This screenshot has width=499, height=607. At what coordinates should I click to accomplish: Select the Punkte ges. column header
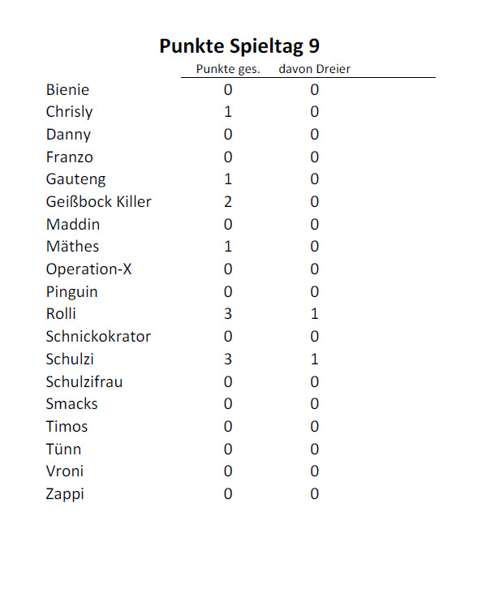[227, 70]
